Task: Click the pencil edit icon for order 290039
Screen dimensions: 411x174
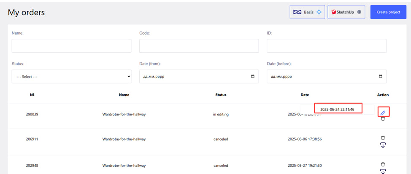Action: click(x=383, y=112)
